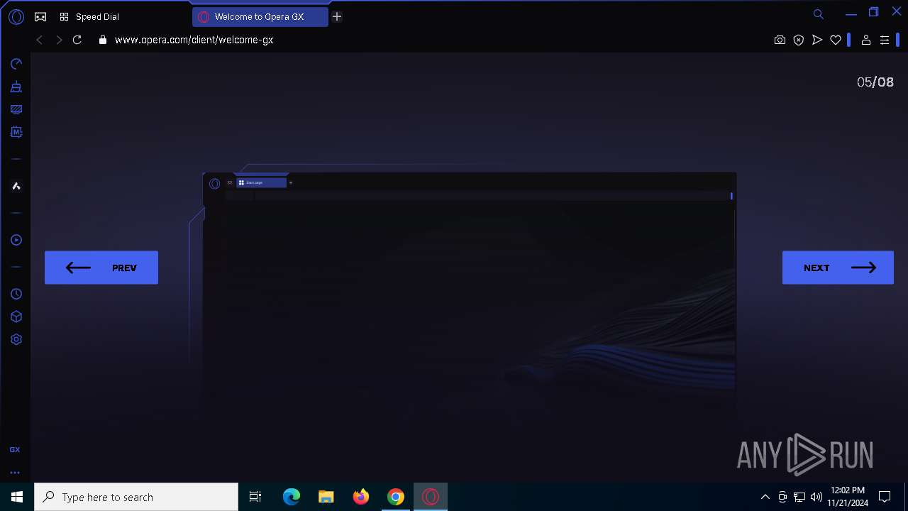Go back with the back arrow
The height and width of the screenshot is (511, 908).
40,40
